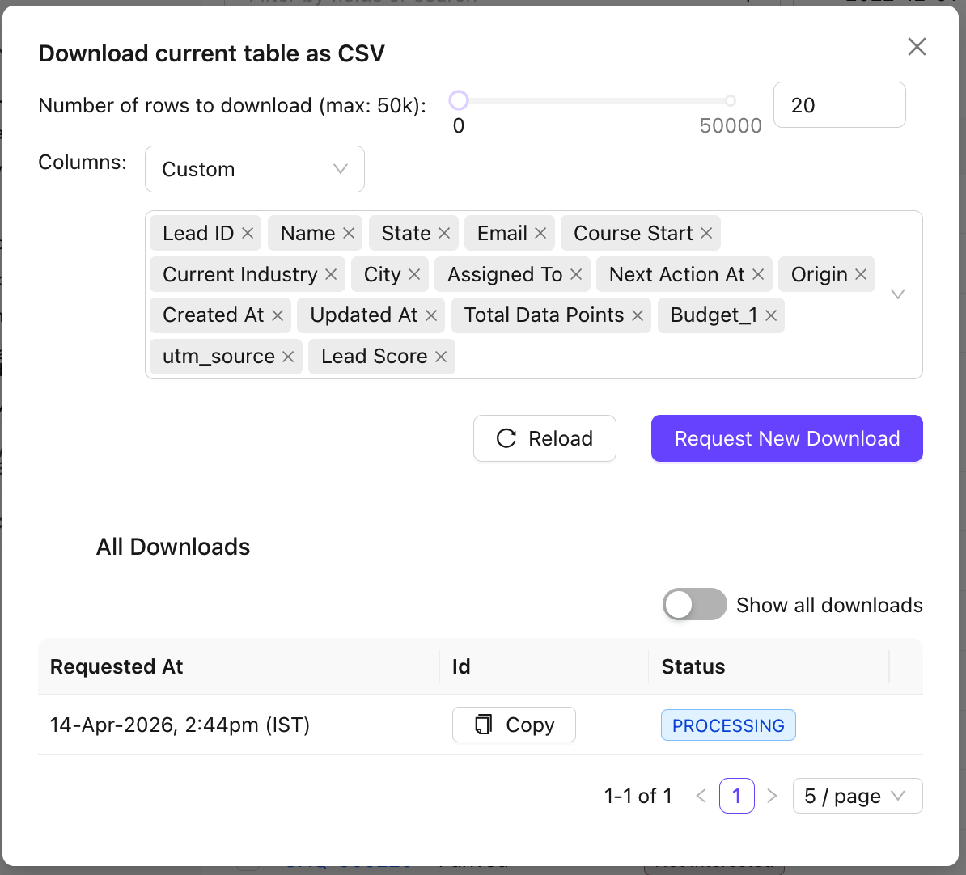Remove the Course Start column tag

click(x=706, y=234)
